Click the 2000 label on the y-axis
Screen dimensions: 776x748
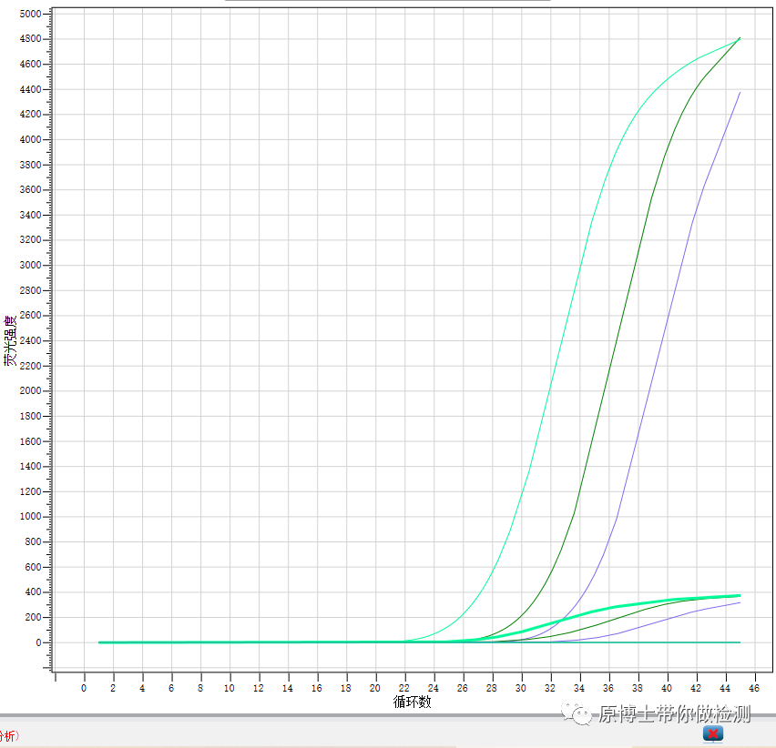pos(29,391)
